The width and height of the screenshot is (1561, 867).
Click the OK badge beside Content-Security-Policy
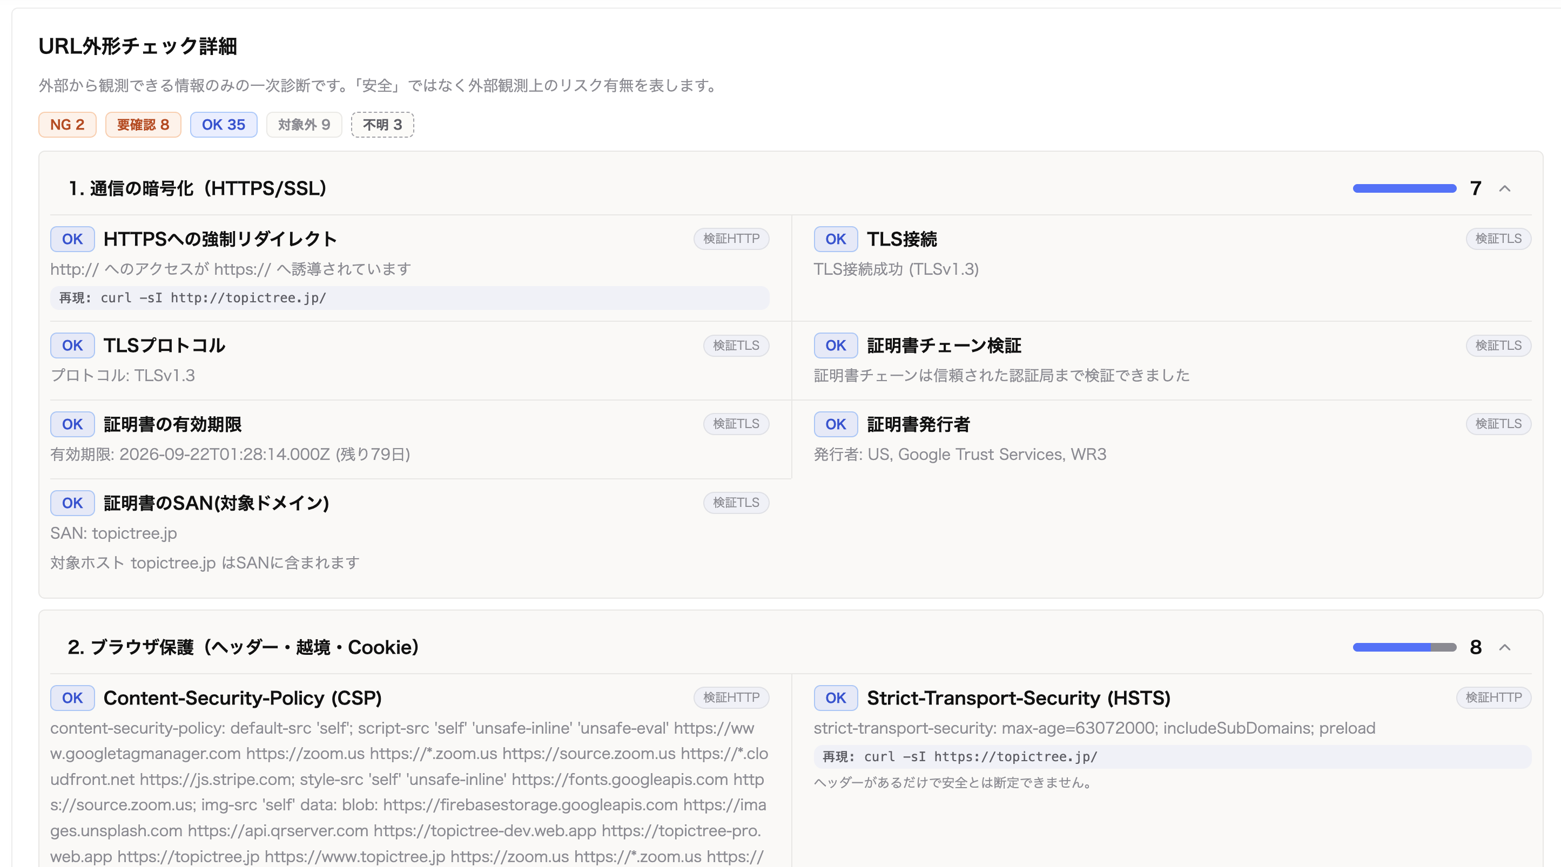pos(72,698)
